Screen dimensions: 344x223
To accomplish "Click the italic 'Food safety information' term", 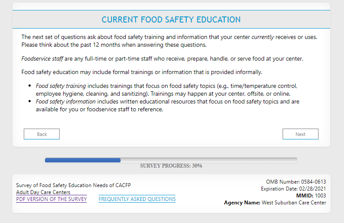I will tap(66, 102).
